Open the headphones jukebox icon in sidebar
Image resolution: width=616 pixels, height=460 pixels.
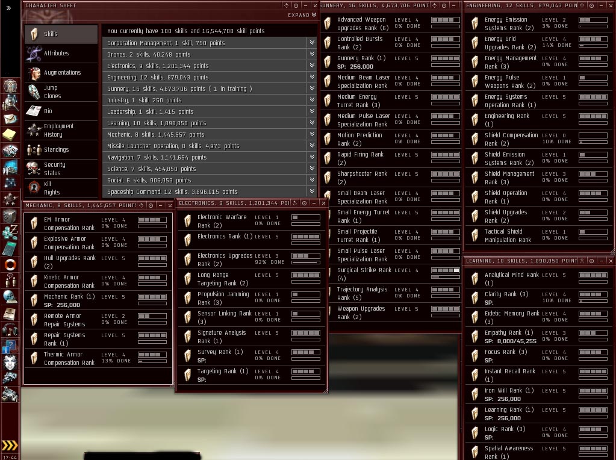(x=10, y=329)
